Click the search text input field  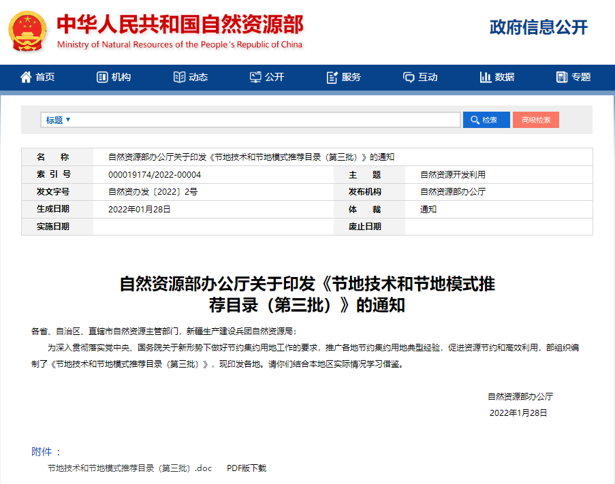[x=266, y=120]
